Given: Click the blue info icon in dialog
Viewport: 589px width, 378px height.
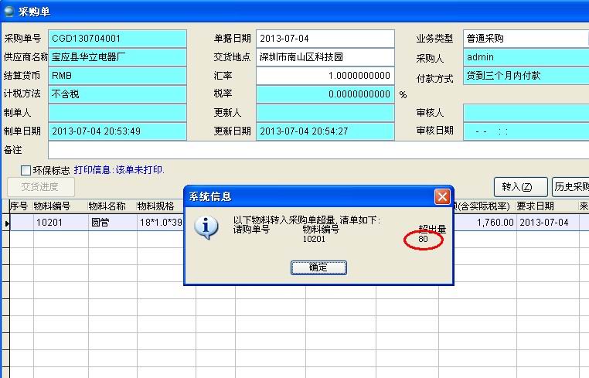Looking at the screenshot, I should tap(204, 226).
